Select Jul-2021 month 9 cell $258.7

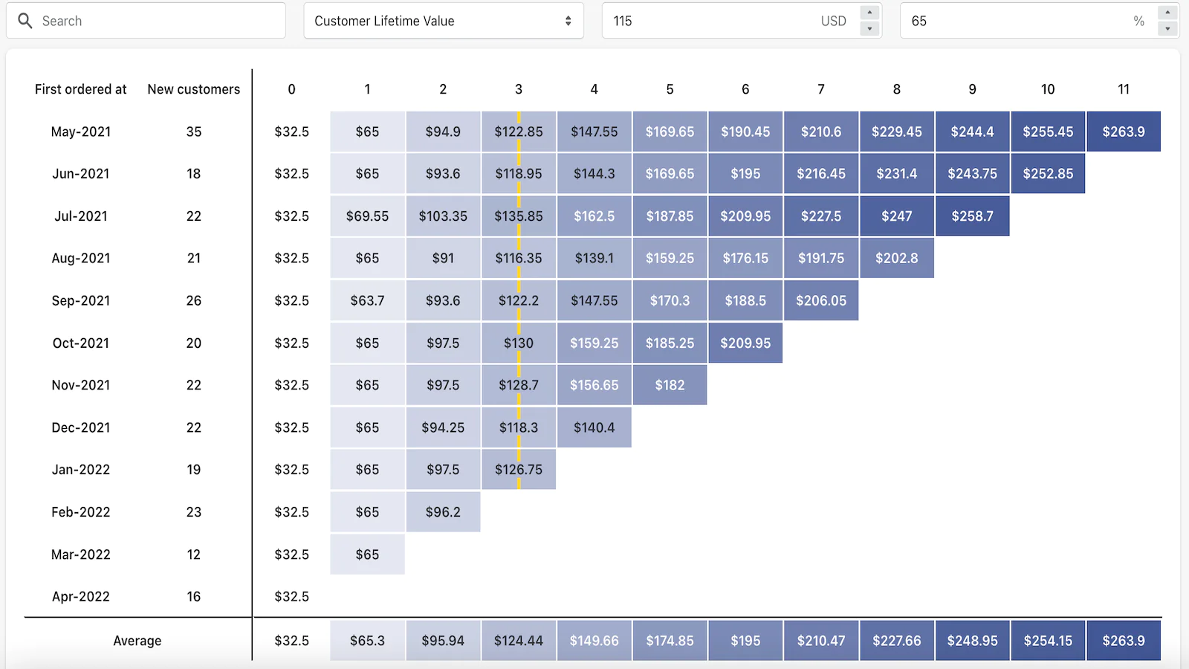[972, 216]
